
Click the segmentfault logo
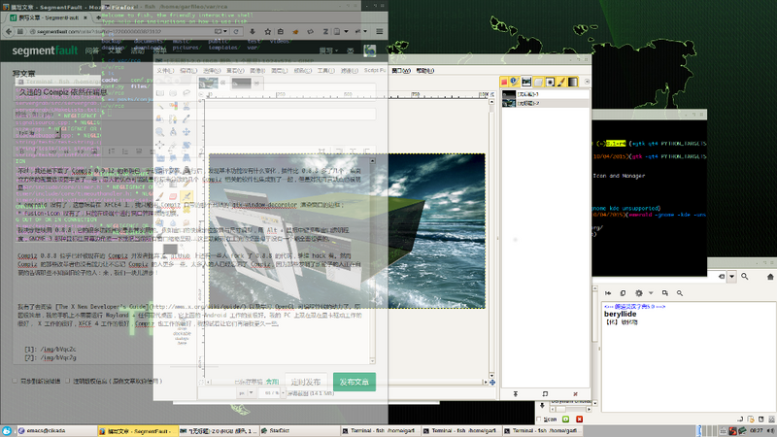pyautogui.click(x=45, y=50)
